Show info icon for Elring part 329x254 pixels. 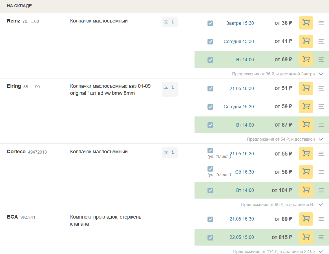pos(173,87)
